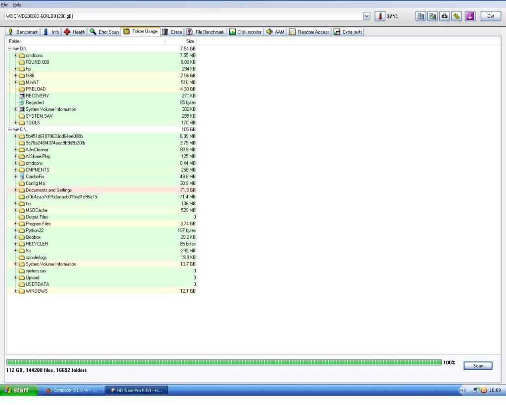Click the RECOVERY folder icon under D:\
The height and width of the screenshot is (405, 506).
coord(22,96)
